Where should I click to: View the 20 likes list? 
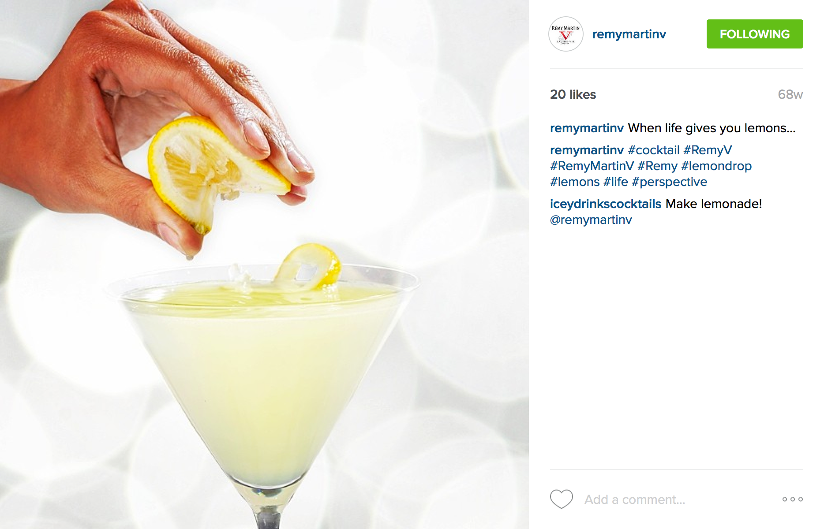click(x=573, y=94)
